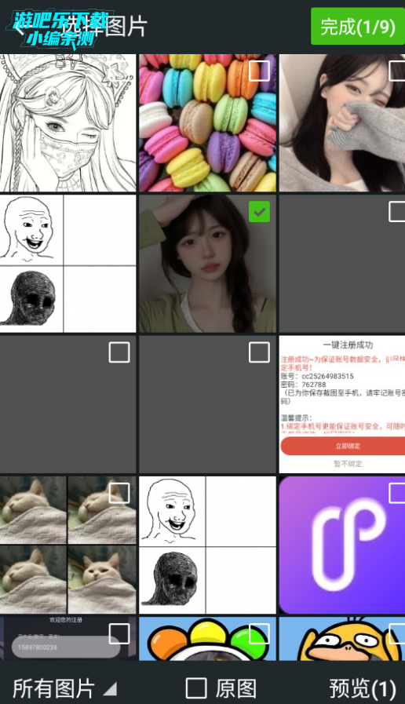Open the purple app logo thumbnail
Viewport: 405px width, 704px height.
(342, 545)
